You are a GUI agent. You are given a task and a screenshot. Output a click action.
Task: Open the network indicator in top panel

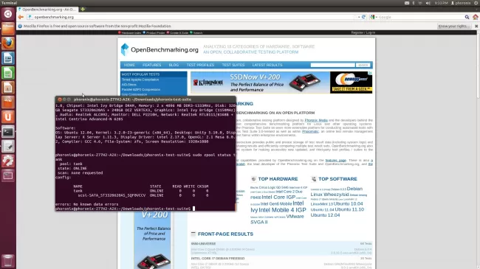pyautogui.click(x=420, y=3)
